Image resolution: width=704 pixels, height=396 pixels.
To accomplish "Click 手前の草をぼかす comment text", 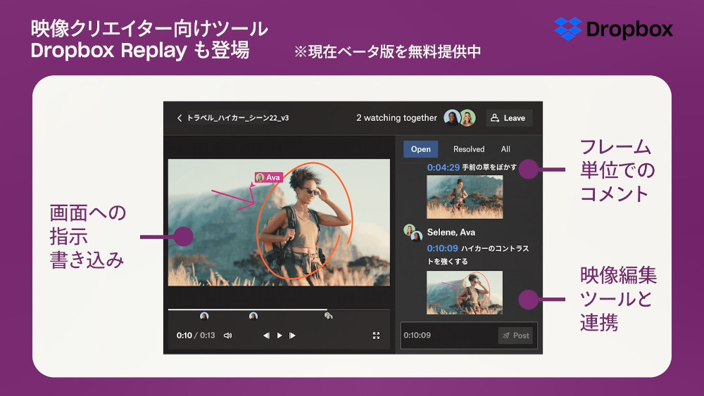I will [x=489, y=167].
